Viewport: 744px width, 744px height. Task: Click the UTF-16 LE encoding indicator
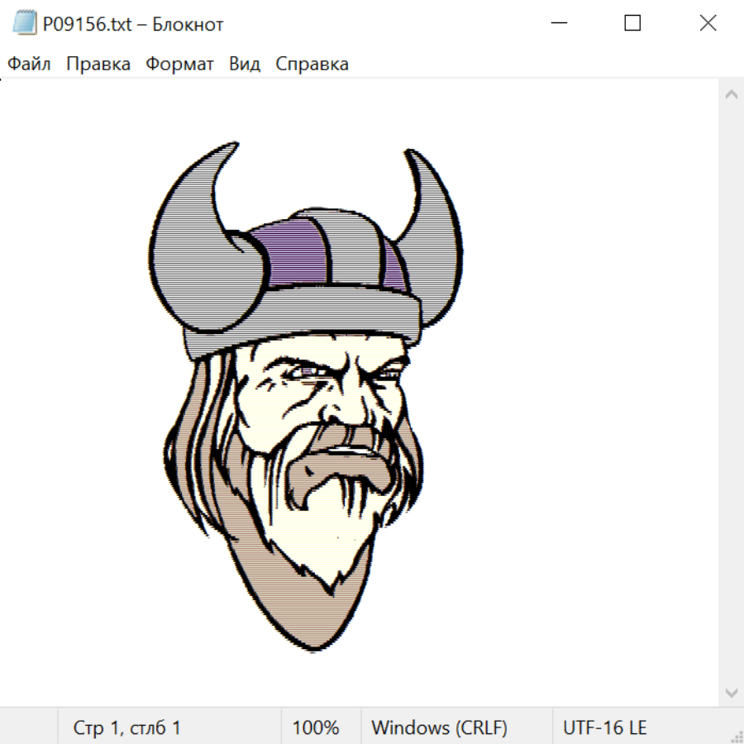(604, 727)
